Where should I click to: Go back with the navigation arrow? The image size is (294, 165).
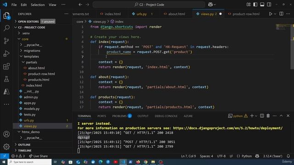pos(80,5)
